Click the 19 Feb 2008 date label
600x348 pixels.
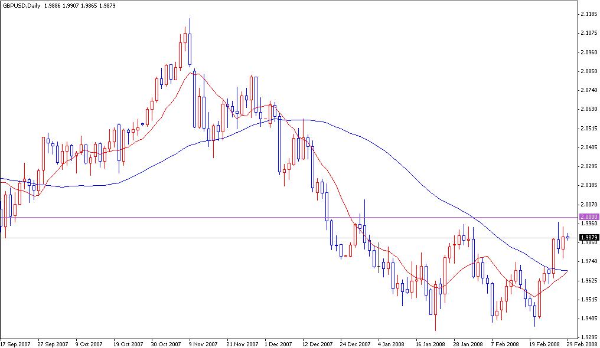pos(544,344)
